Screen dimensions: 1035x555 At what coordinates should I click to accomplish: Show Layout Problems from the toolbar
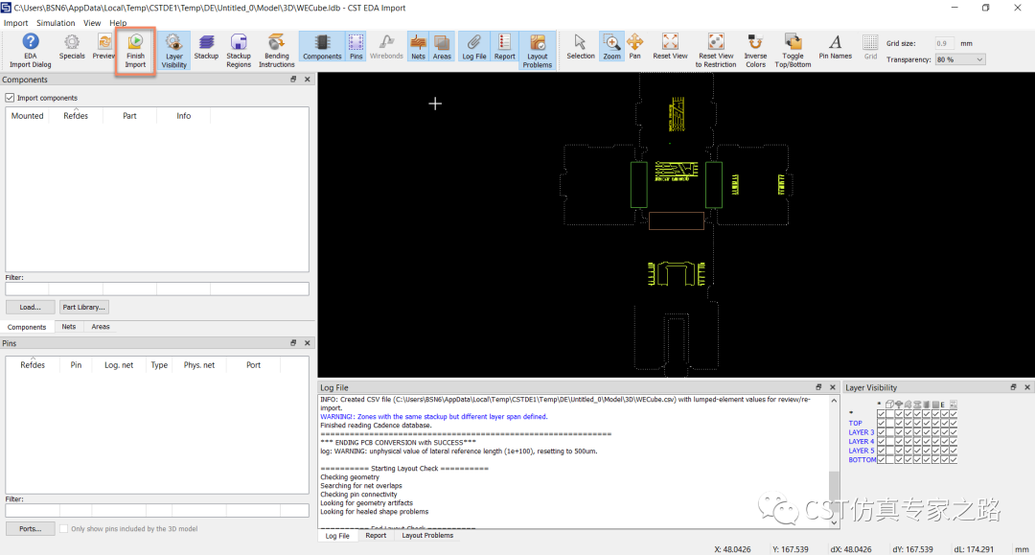(538, 50)
